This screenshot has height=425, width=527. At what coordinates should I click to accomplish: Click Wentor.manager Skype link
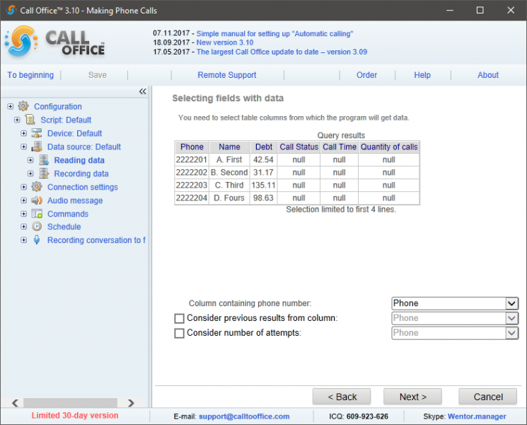pos(477,416)
